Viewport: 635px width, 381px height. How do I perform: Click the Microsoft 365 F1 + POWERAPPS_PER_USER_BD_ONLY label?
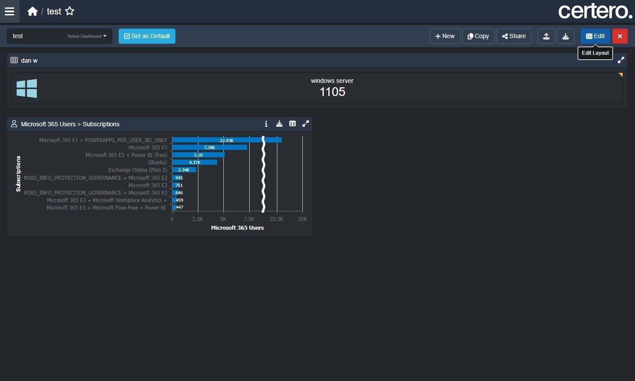pos(103,140)
